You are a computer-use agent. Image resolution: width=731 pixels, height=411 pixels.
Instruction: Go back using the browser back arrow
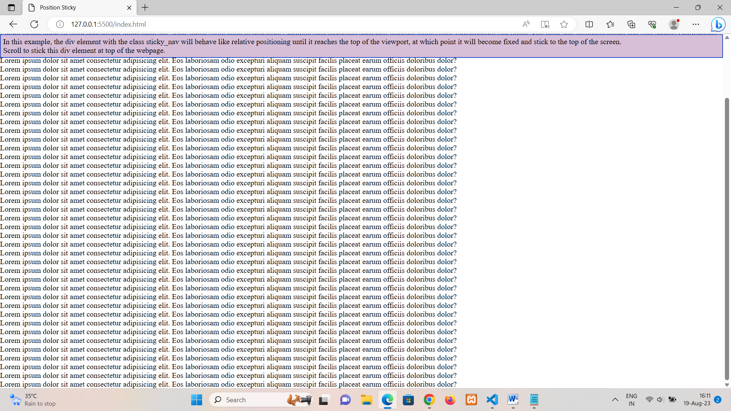(x=13, y=24)
